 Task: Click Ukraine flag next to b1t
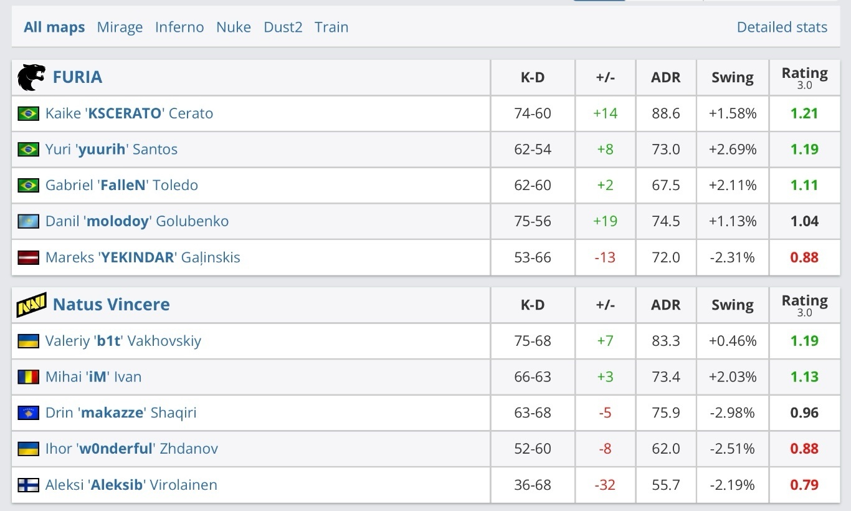click(28, 341)
